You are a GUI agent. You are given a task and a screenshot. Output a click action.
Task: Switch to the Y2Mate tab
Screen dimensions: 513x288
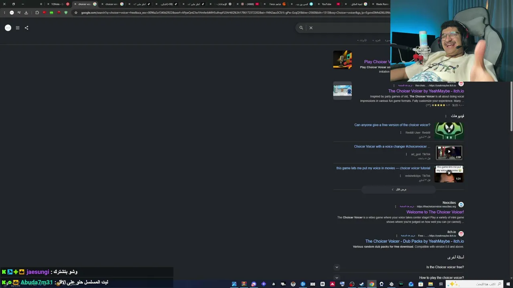58,4
